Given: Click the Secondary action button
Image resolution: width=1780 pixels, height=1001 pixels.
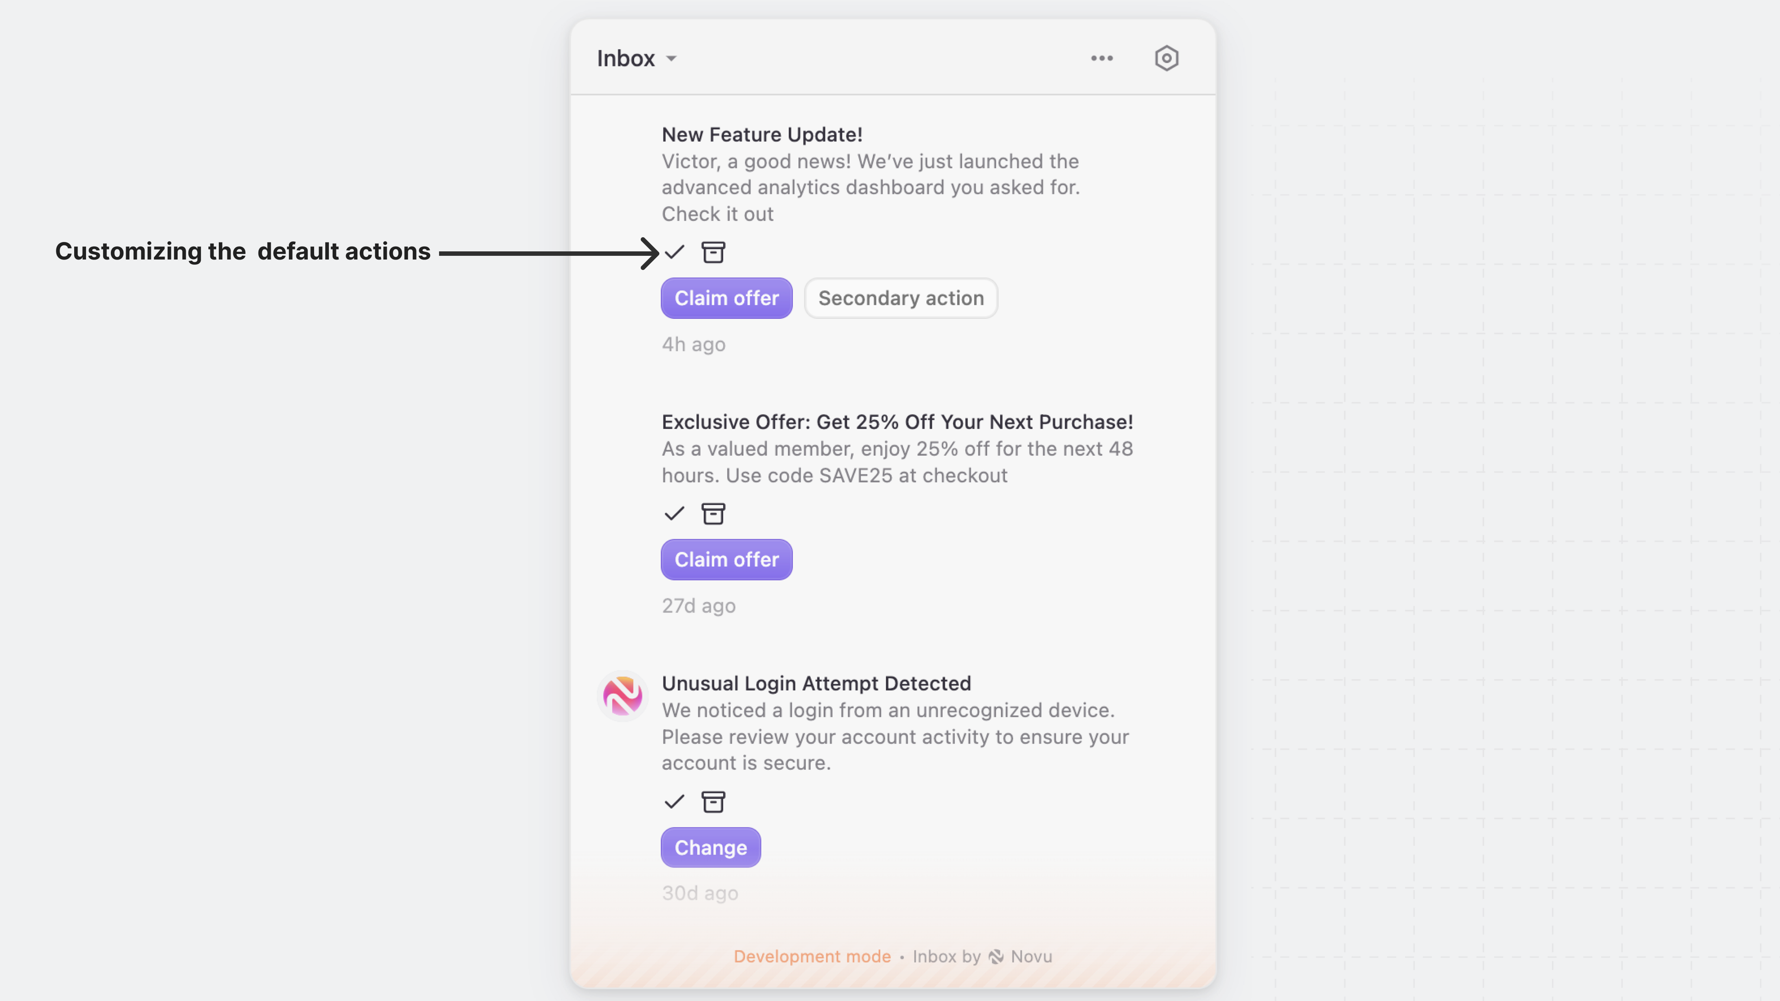Looking at the screenshot, I should click(x=900, y=298).
